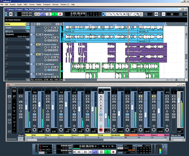The image size is (189, 156).
Task: Click Play in the project toolbar
Action: (54, 14)
